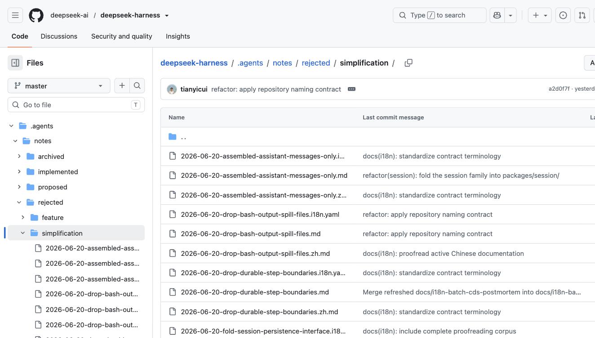This screenshot has height=338, width=595.
Task: Open the Insights tab
Action: tap(178, 36)
